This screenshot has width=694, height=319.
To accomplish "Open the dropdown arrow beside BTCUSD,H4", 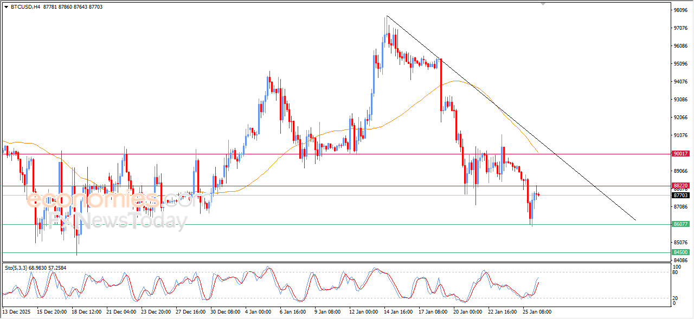I will 7,7.
